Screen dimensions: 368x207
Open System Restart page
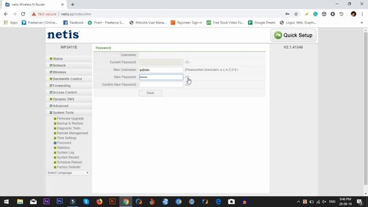pos(68,158)
